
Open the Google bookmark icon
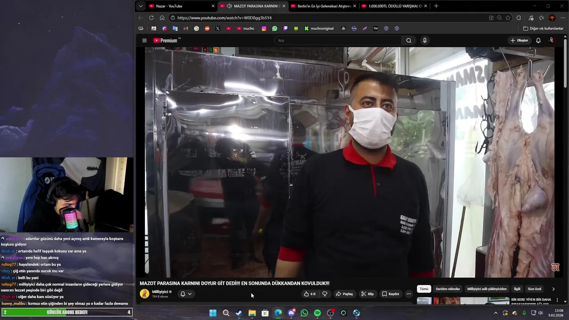pos(196,28)
